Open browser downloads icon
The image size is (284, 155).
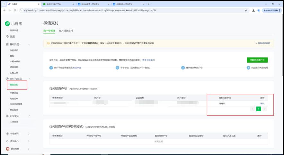pyautogui.click(x=253, y=11)
